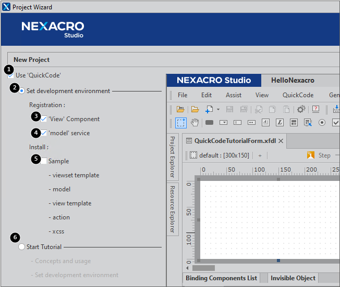Open the New file dropdown arrow

click(x=218, y=109)
